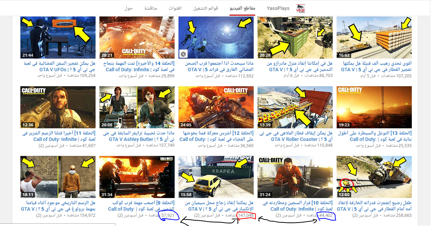
Task: Open title link for الحلقة 13 Call of Duty
Action: (375, 136)
